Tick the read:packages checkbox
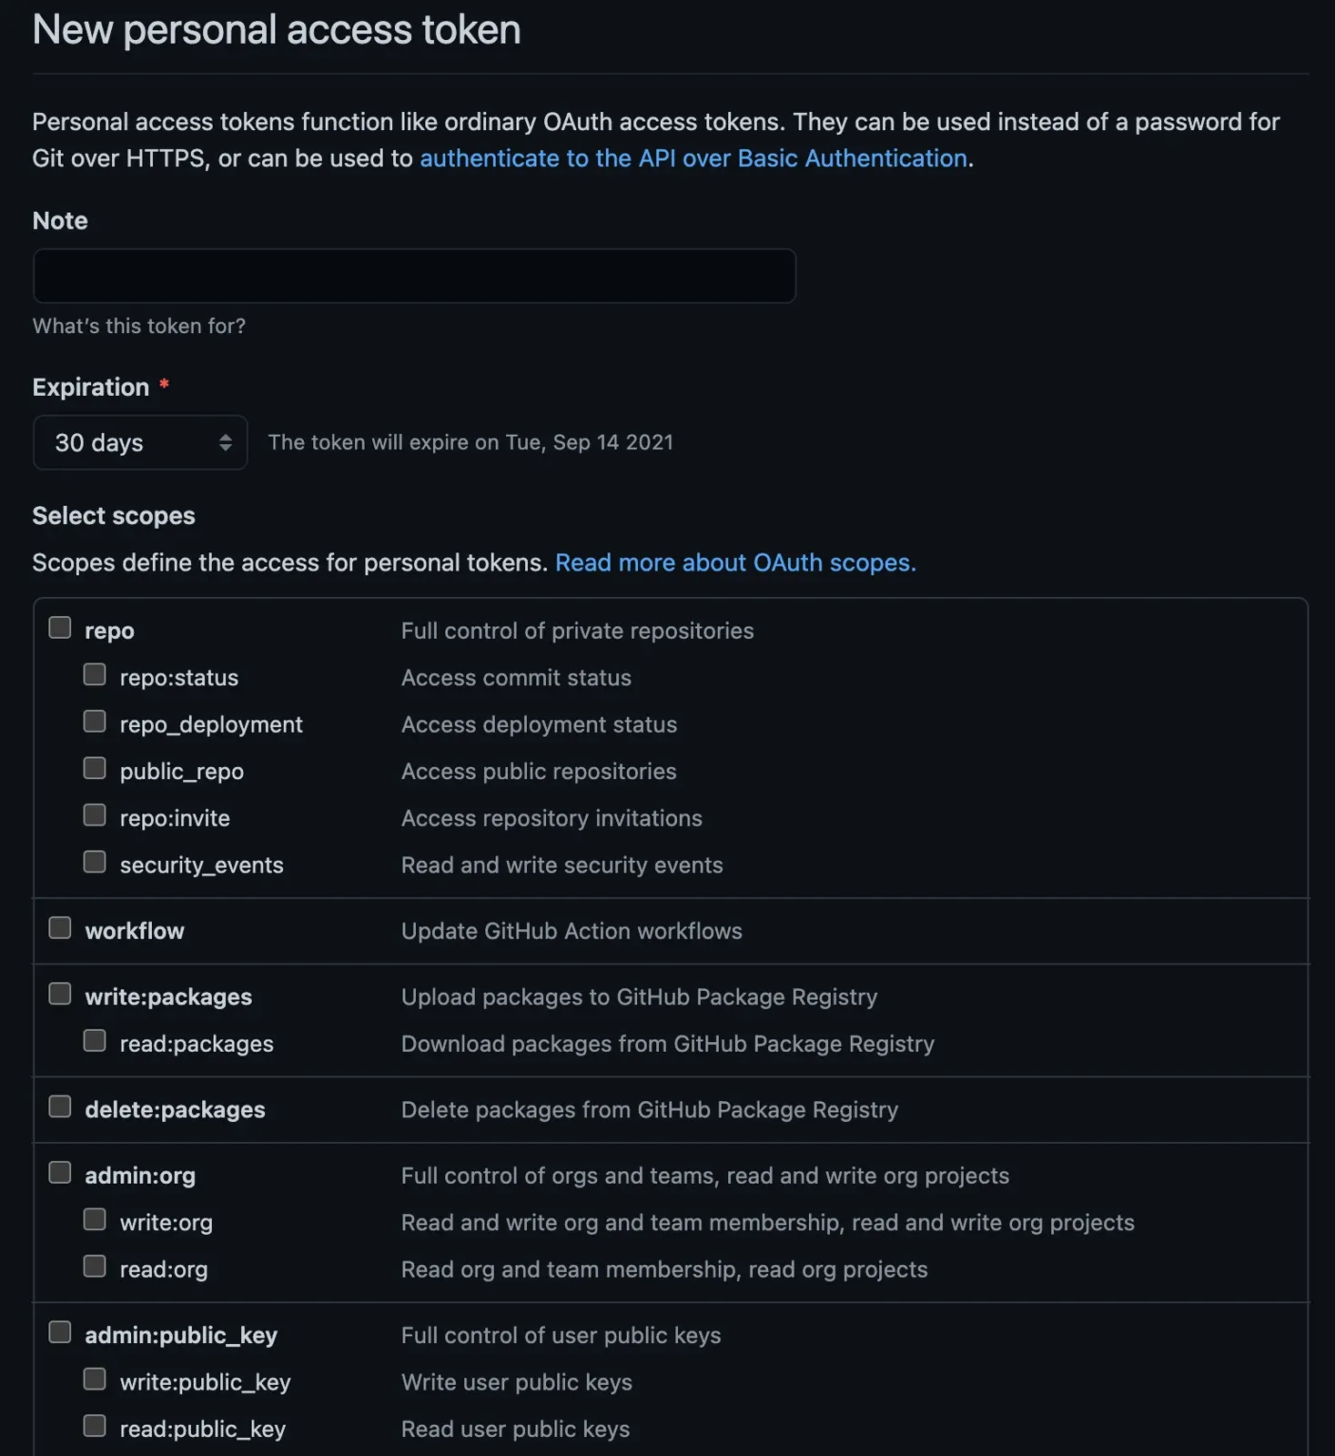 (95, 1041)
